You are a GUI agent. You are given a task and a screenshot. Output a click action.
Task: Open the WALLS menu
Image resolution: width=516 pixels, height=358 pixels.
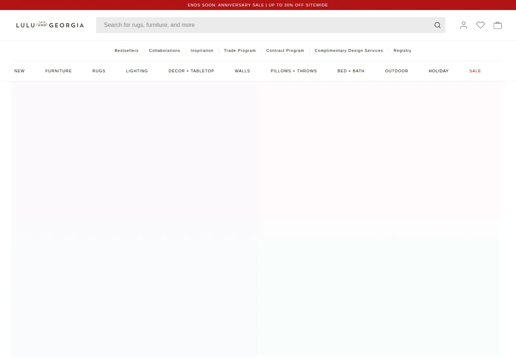point(243,71)
